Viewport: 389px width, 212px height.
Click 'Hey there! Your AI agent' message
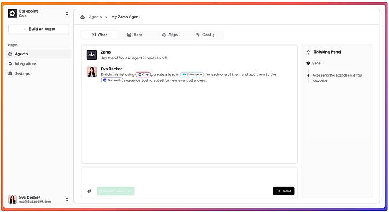[134, 58]
